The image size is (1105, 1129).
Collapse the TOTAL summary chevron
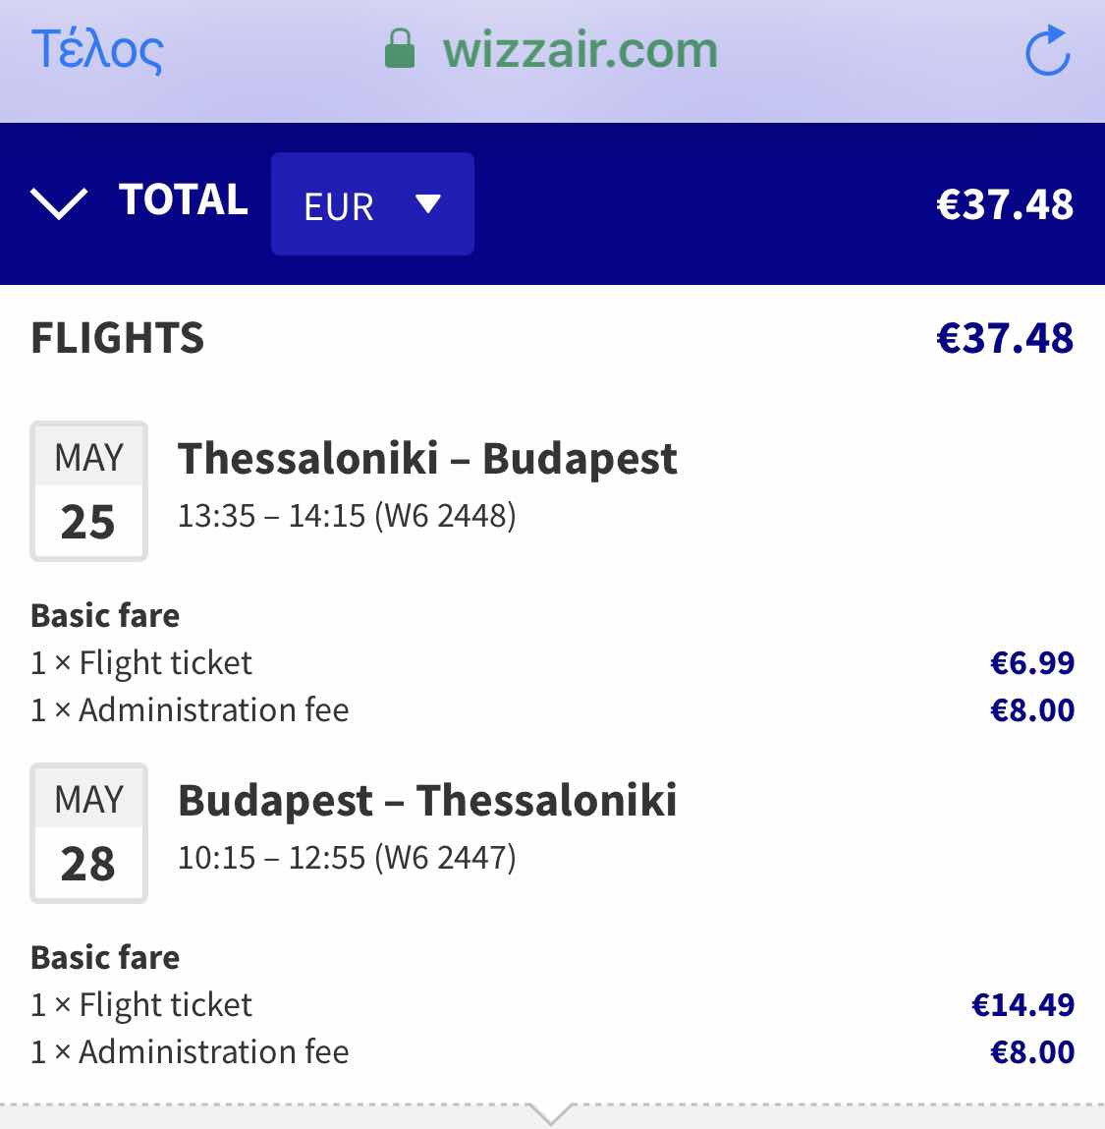click(x=59, y=203)
